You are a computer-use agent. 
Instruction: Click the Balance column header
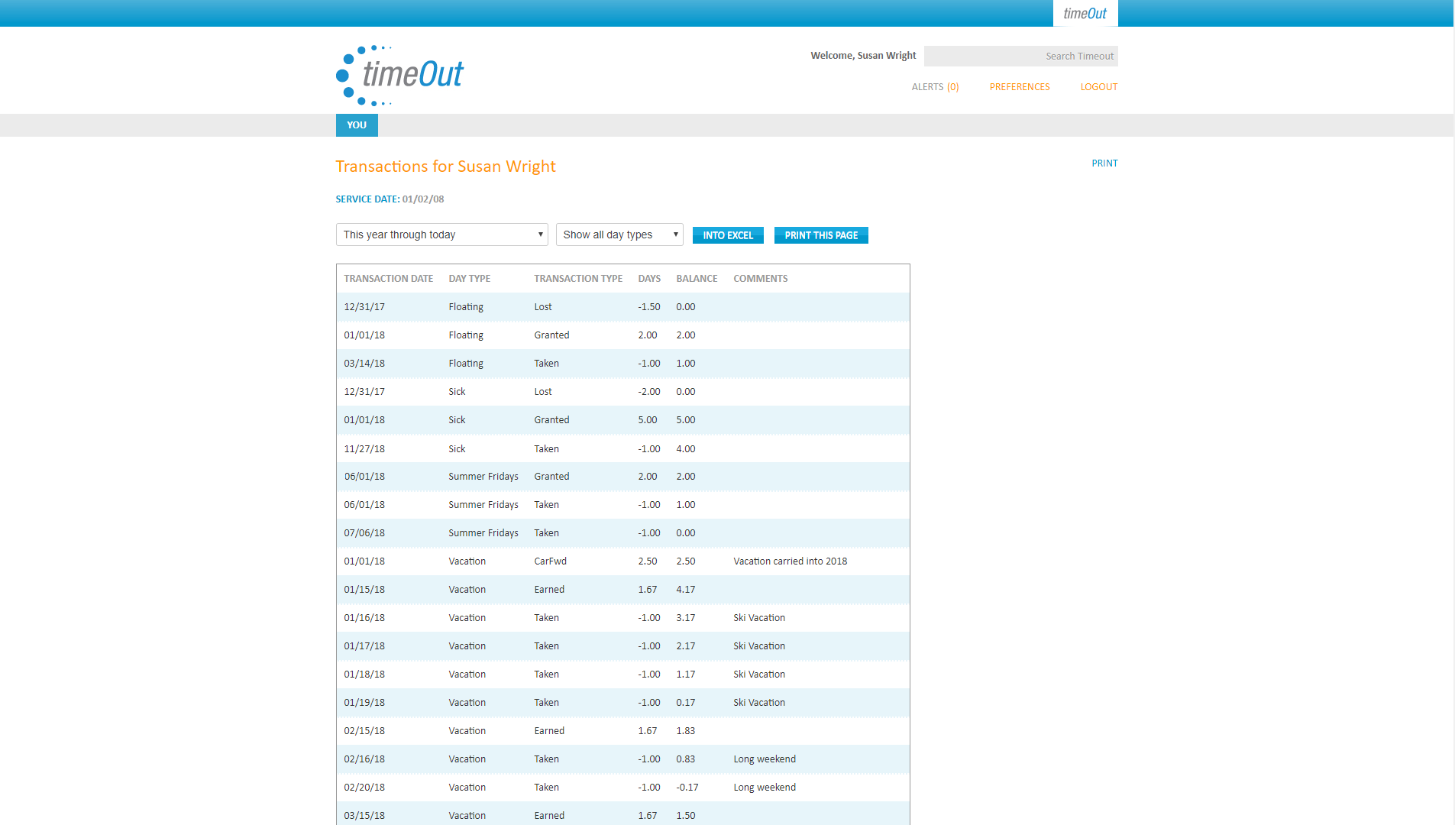pyautogui.click(x=697, y=279)
